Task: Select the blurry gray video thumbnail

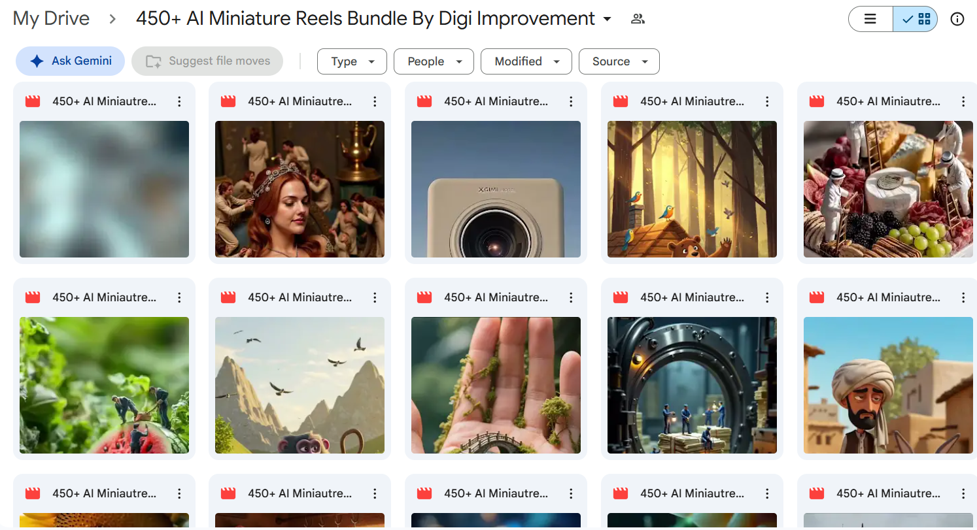Action: pyautogui.click(x=104, y=190)
